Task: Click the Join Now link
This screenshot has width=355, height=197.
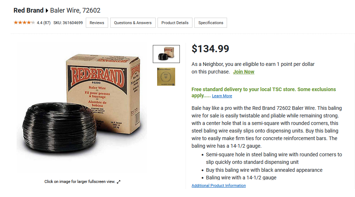Action: 244,72
